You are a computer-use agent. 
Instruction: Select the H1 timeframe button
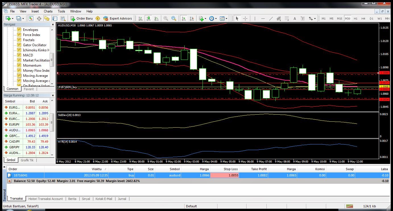355,18
